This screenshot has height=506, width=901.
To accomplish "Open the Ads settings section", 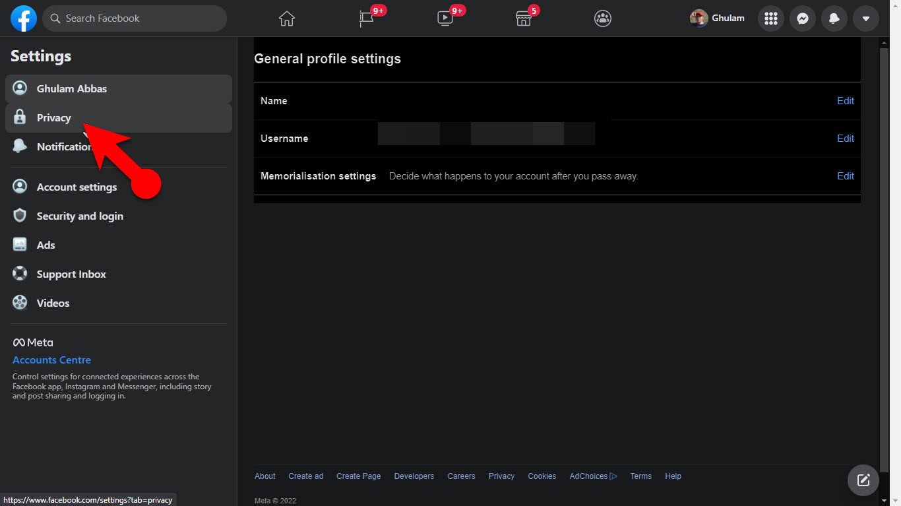I will [46, 245].
